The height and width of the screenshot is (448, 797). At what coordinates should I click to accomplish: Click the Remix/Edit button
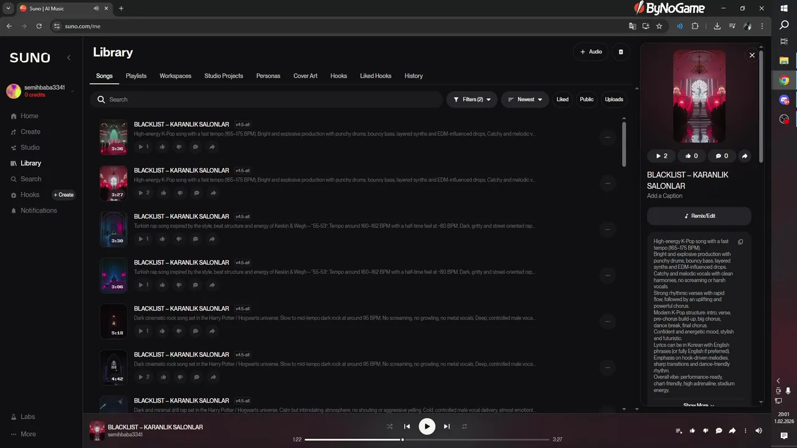pyautogui.click(x=699, y=216)
